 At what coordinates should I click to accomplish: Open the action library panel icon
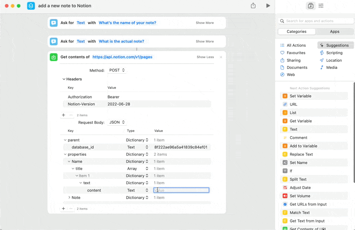pos(311,6)
